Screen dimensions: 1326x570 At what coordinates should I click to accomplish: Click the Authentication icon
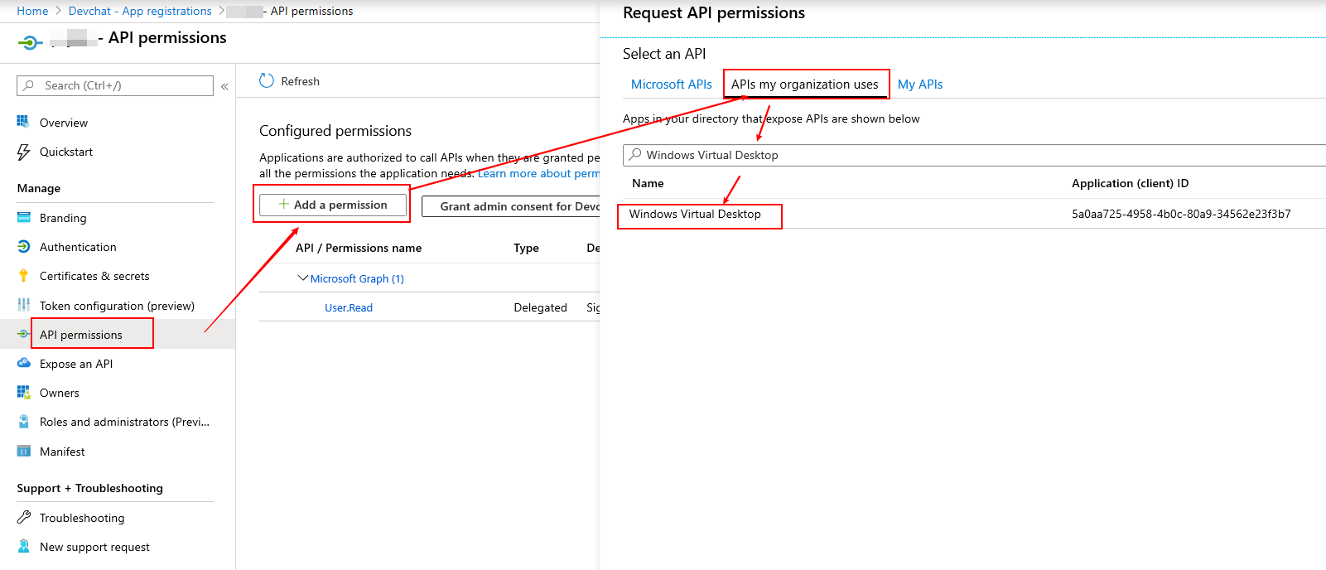[23, 247]
